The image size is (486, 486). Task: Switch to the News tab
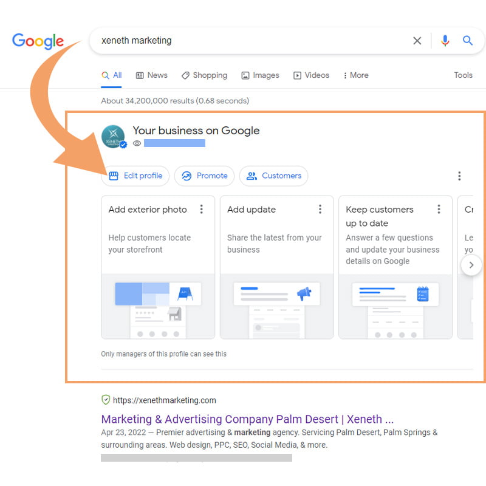151,75
